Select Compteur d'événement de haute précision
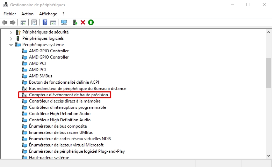The image size is (272, 167). [x=68, y=95]
